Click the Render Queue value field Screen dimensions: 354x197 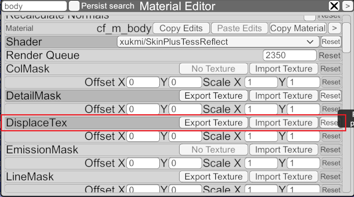point(289,55)
